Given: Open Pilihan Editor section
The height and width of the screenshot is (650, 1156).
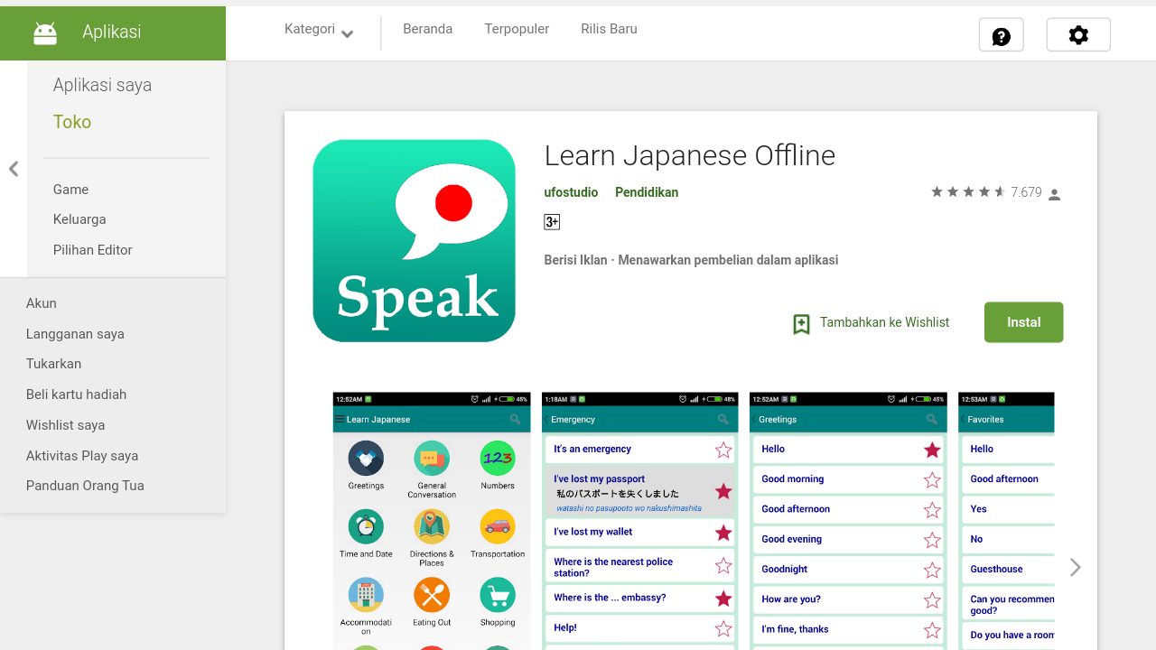Looking at the screenshot, I should 93,250.
